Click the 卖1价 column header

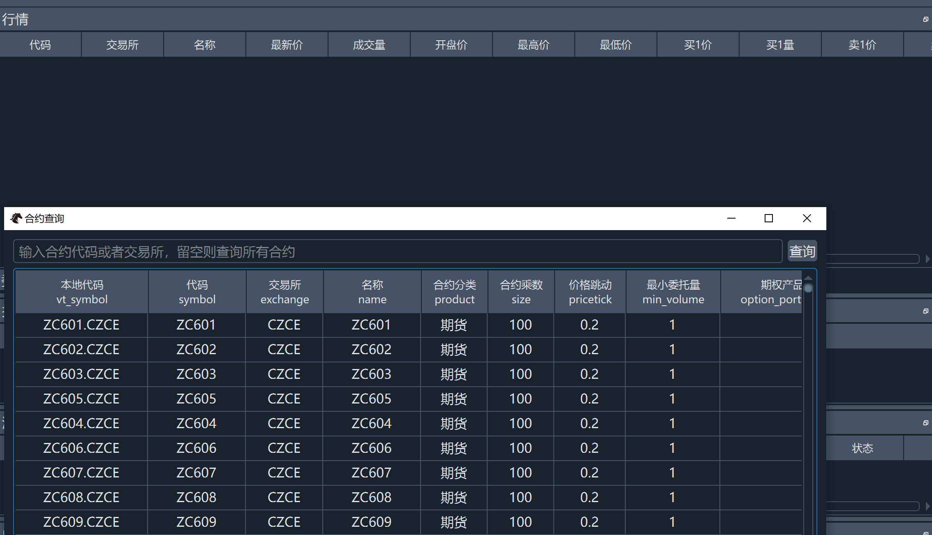click(x=862, y=45)
